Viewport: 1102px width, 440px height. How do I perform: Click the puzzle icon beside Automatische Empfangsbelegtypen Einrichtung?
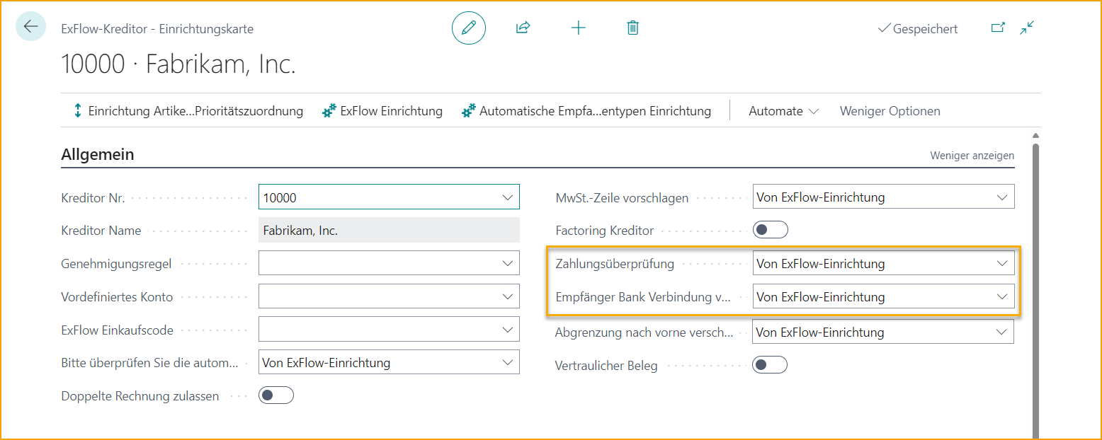[467, 110]
